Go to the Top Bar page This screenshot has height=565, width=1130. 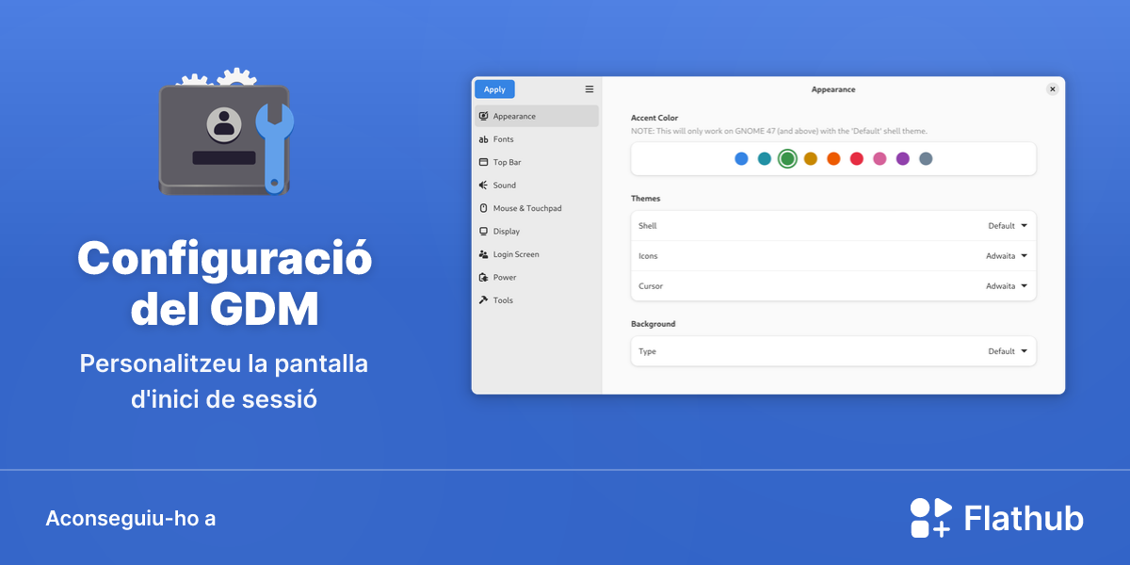click(x=507, y=163)
